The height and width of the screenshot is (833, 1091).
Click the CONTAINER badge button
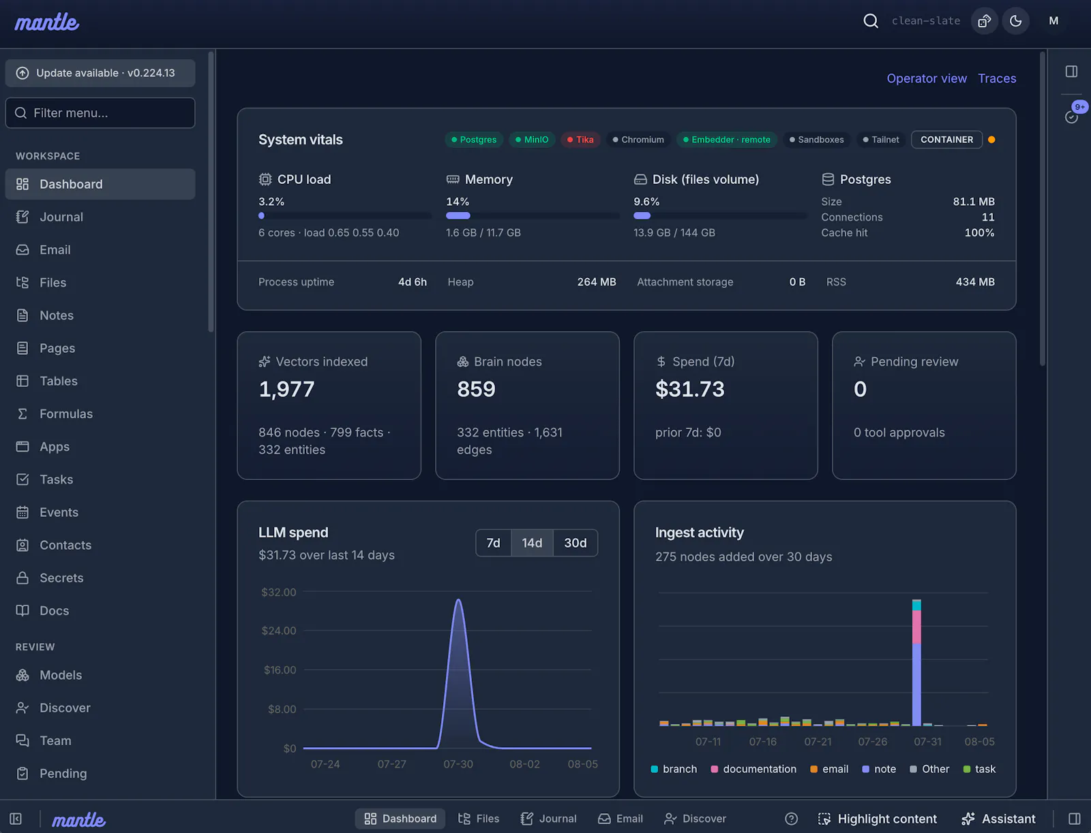coord(946,140)
